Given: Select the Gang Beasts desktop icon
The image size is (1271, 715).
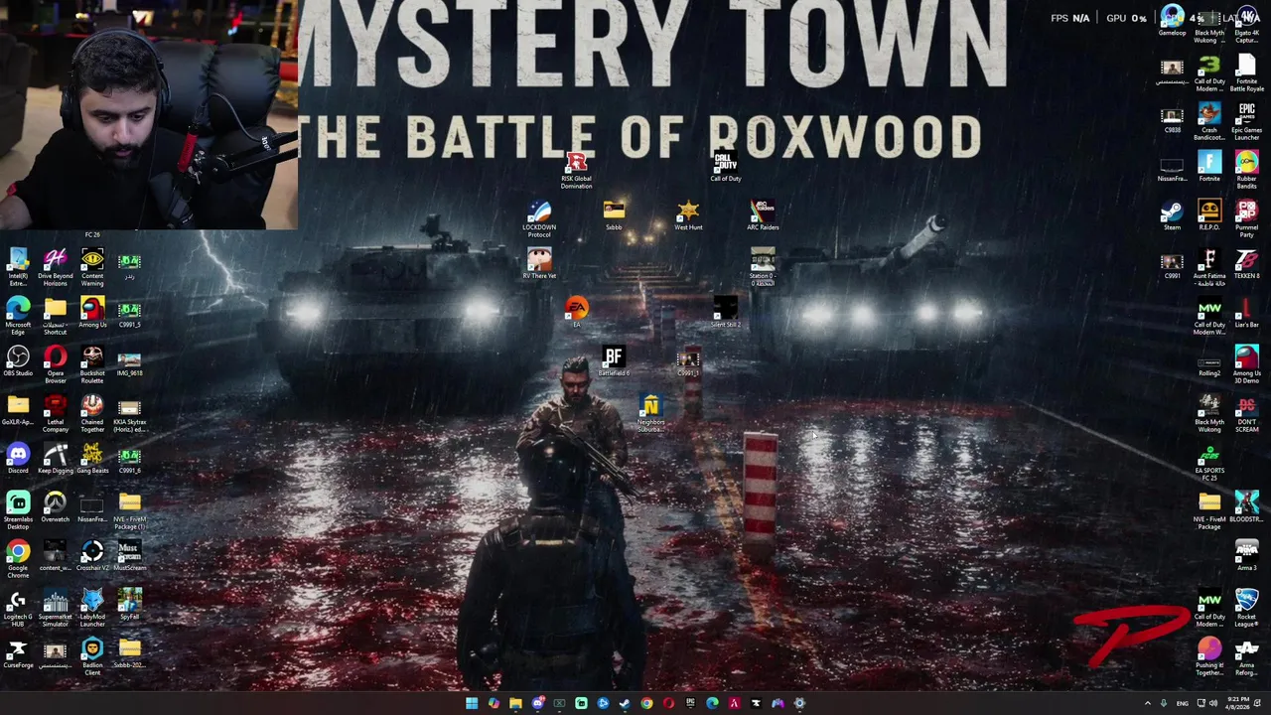Looking at the screenshot, I should 92,460.
